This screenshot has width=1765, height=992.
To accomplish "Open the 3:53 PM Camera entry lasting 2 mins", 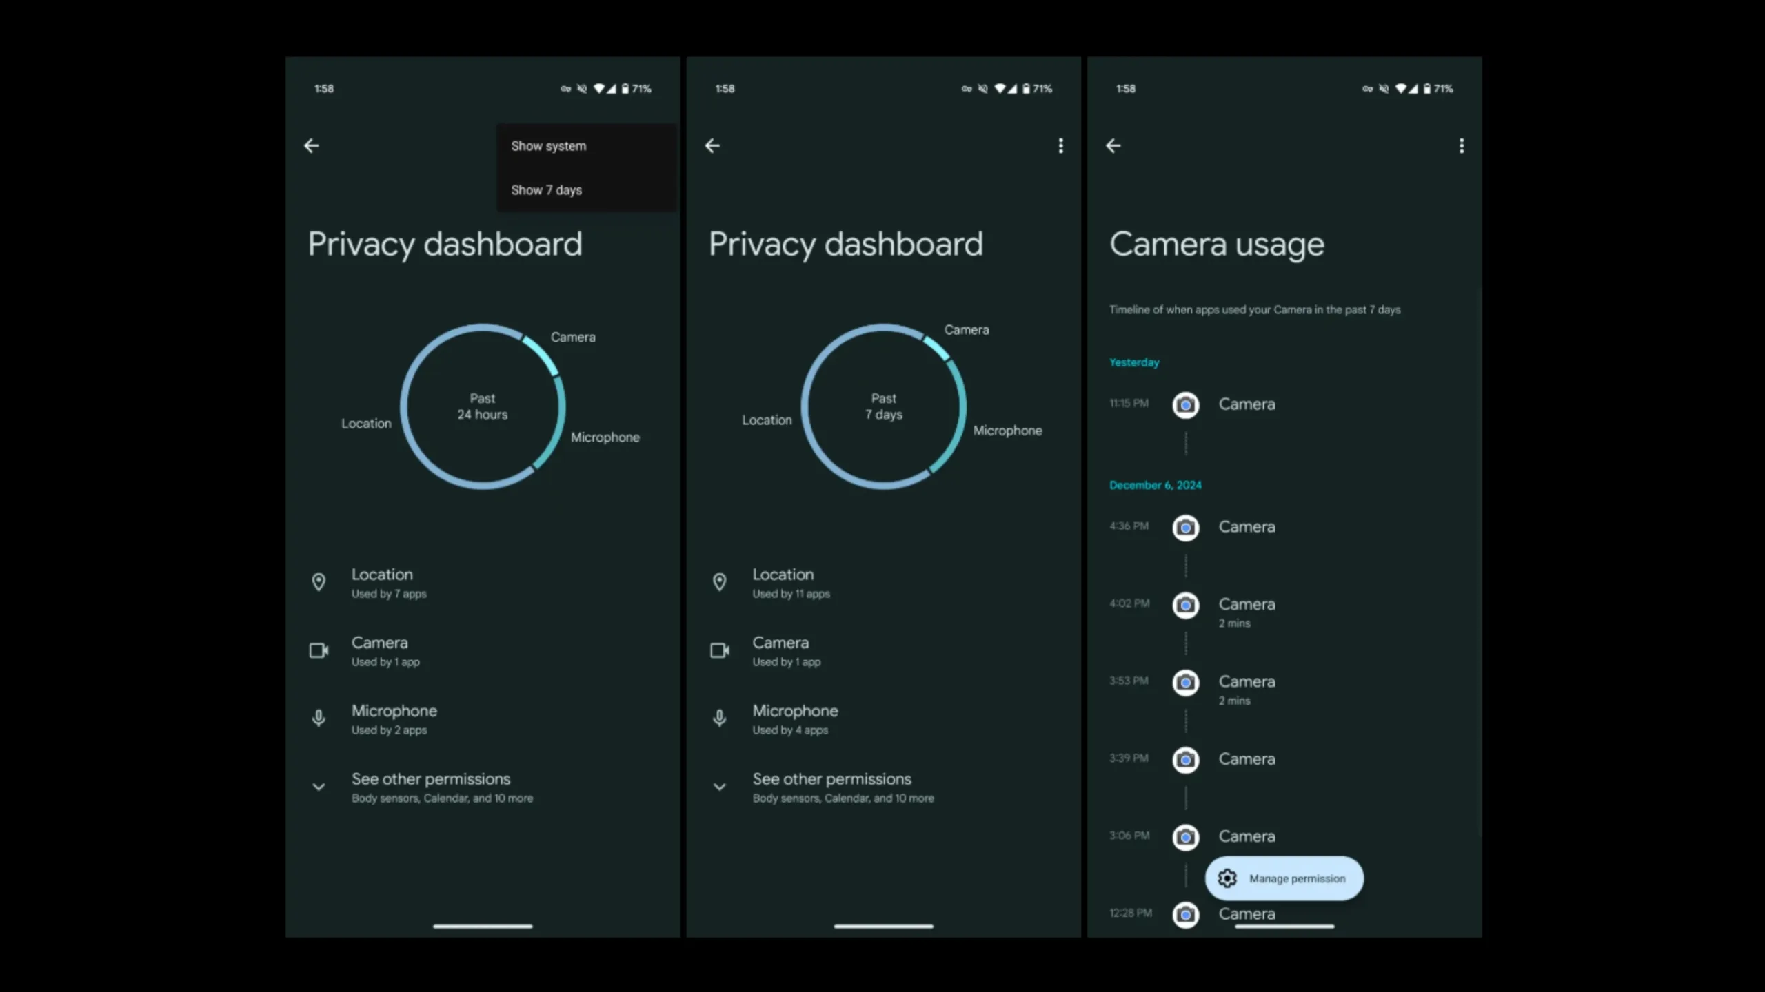I will pos(1247,689).
